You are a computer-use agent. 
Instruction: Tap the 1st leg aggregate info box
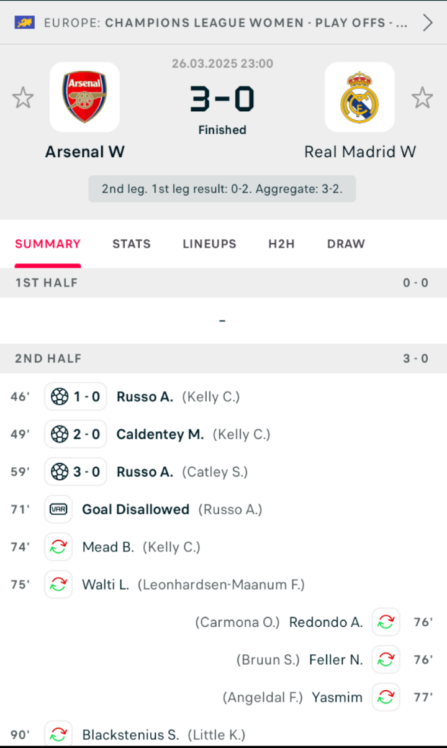coord(222,189)
